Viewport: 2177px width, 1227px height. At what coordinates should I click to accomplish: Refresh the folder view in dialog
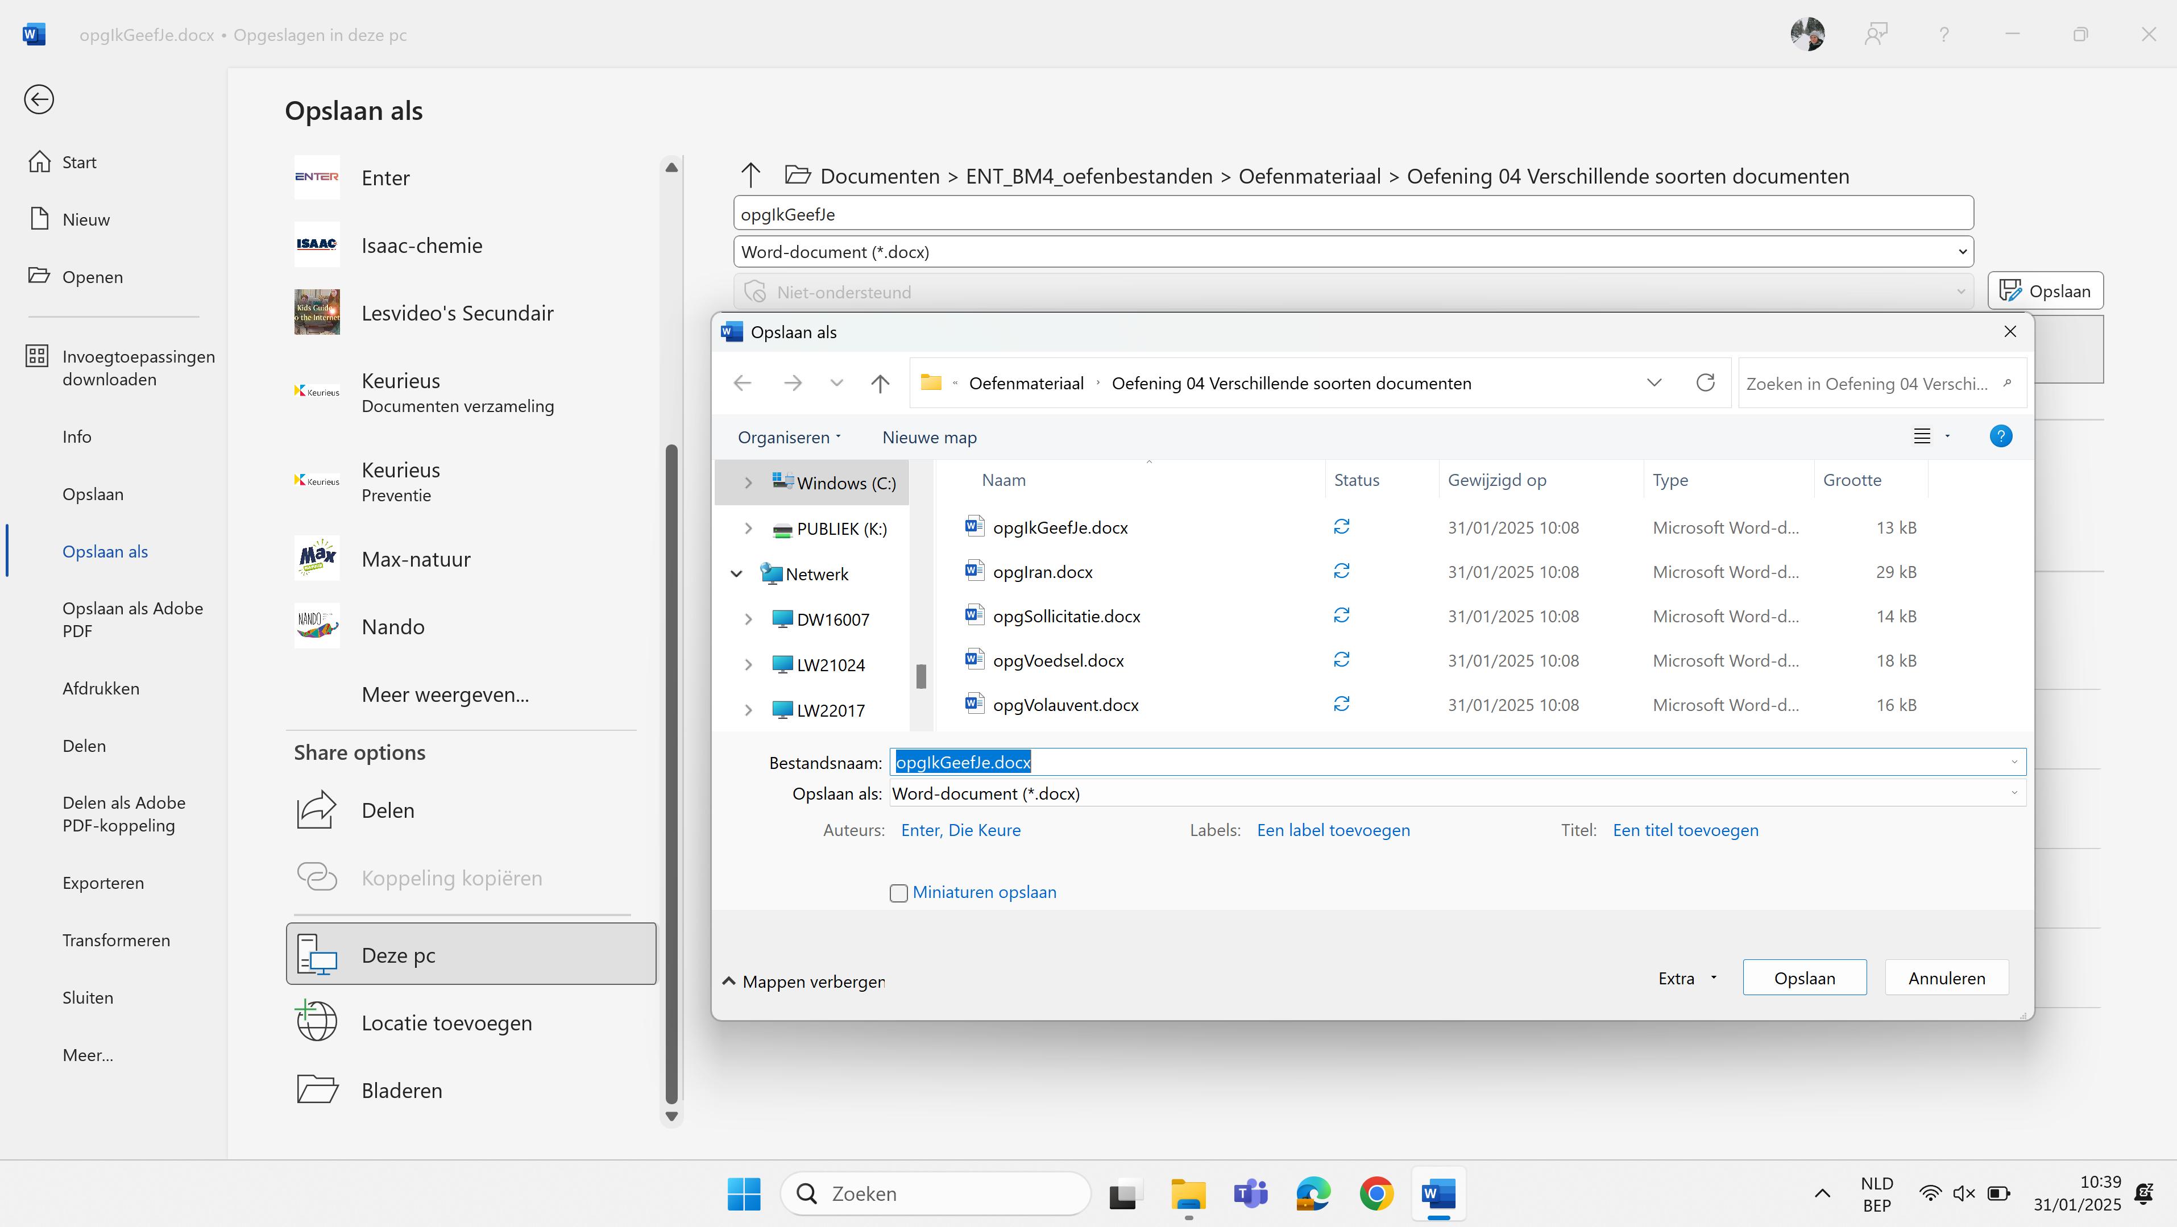[x=1705, y=383]
